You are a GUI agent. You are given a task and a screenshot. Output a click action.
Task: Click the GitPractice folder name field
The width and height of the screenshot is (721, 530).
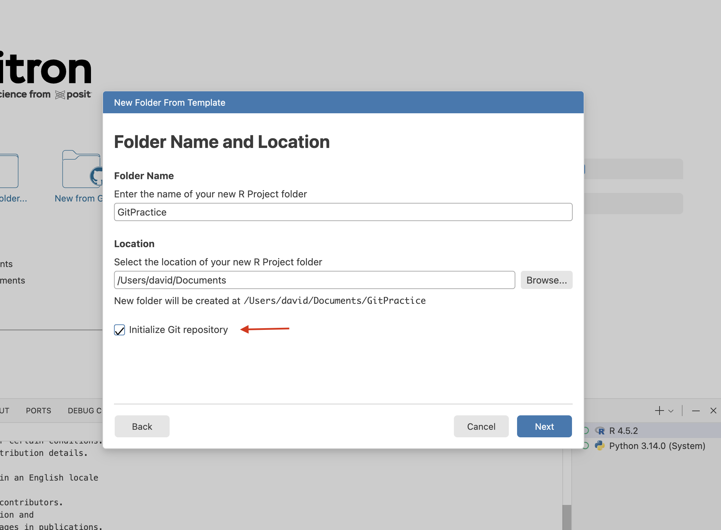tap(343, 212)
